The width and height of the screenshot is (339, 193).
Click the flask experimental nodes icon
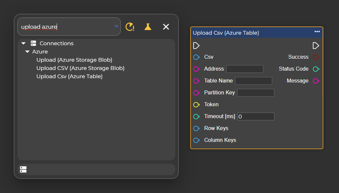click(x=148, y=27)
